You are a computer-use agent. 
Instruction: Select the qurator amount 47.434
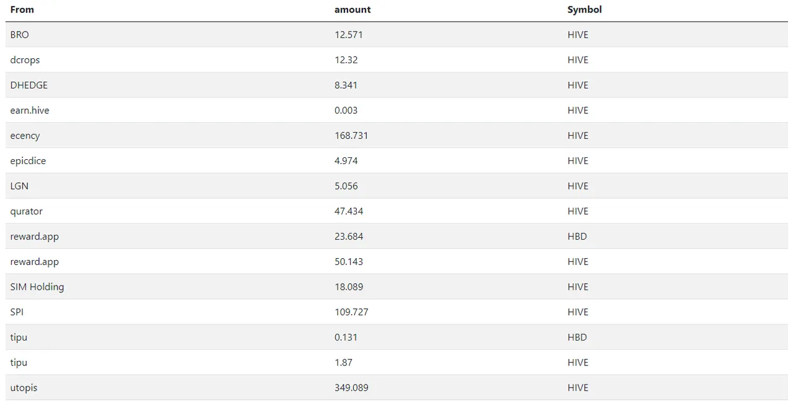click(x=349, y=211)
